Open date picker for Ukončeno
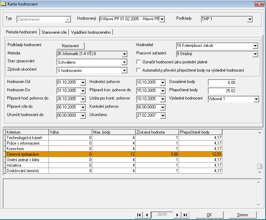Screen dimensions: 266x220 coord(162,116)
